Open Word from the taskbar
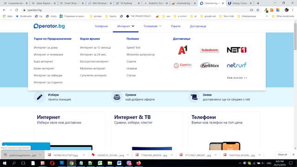The height and width of the screenshot is (167, 297). click(x=119, y=163)
